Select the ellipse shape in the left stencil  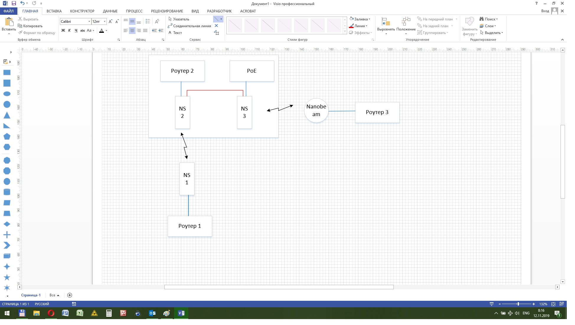(7, 94)
